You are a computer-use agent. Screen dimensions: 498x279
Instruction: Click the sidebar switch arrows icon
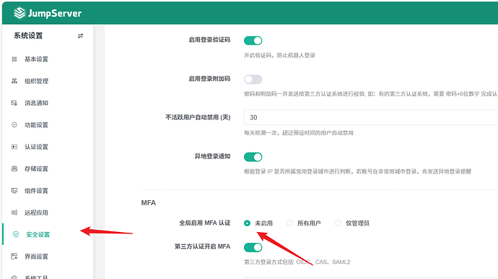point(80,36)
